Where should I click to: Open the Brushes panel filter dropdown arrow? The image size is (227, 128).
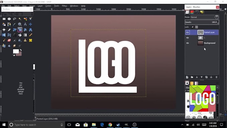point(217,88)
